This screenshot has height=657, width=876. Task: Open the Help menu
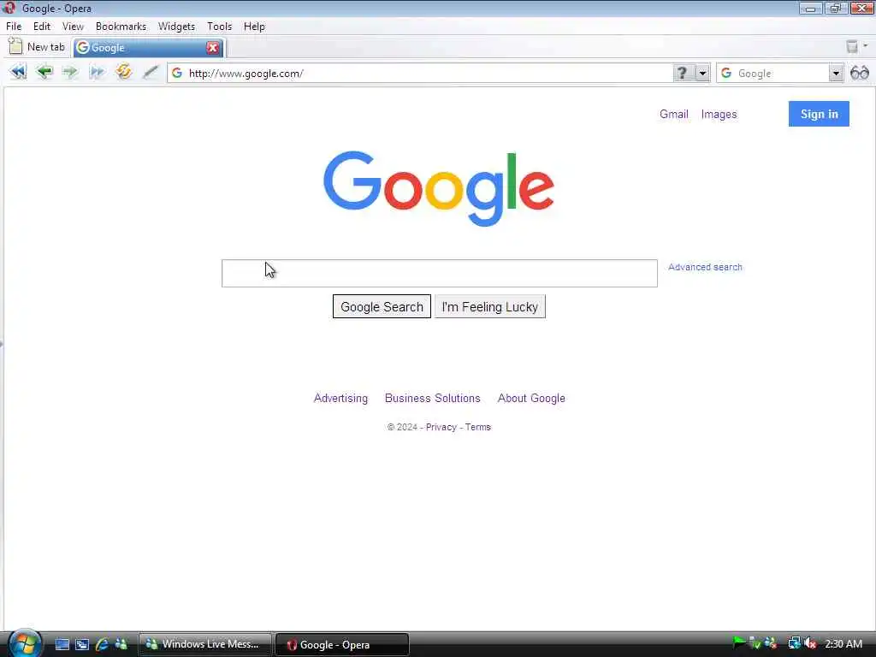click(x=254, y=27)
